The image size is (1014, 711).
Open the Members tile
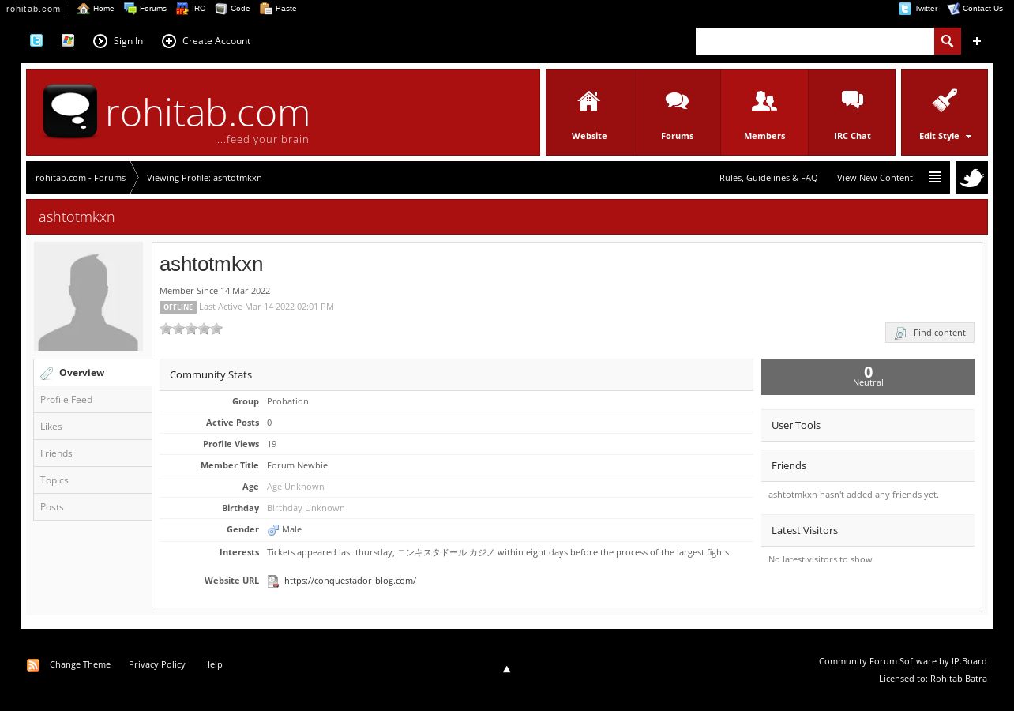tap(764, 112)
